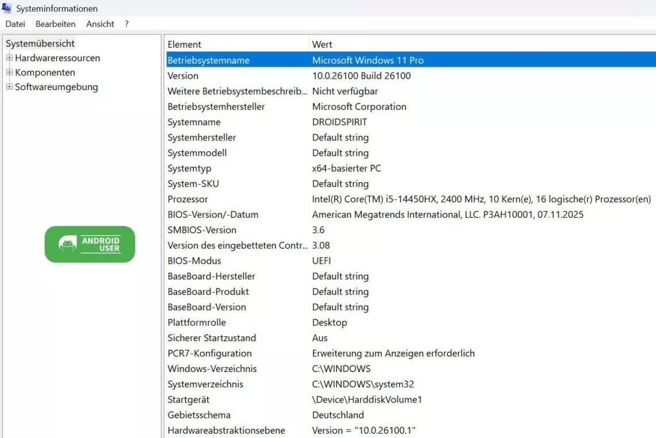
Task: Click the Systeminformationen title bar app icon
Action: (x=7, y=7)
